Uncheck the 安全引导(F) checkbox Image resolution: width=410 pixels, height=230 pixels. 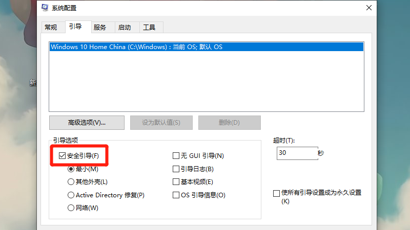point(63,156)
